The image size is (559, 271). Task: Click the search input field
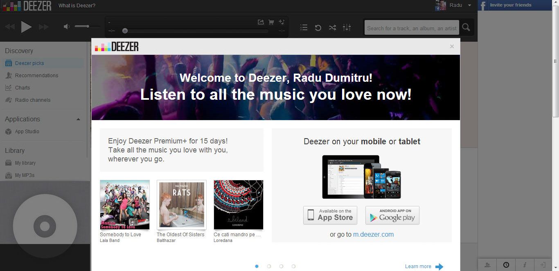(x=412, y=28)
